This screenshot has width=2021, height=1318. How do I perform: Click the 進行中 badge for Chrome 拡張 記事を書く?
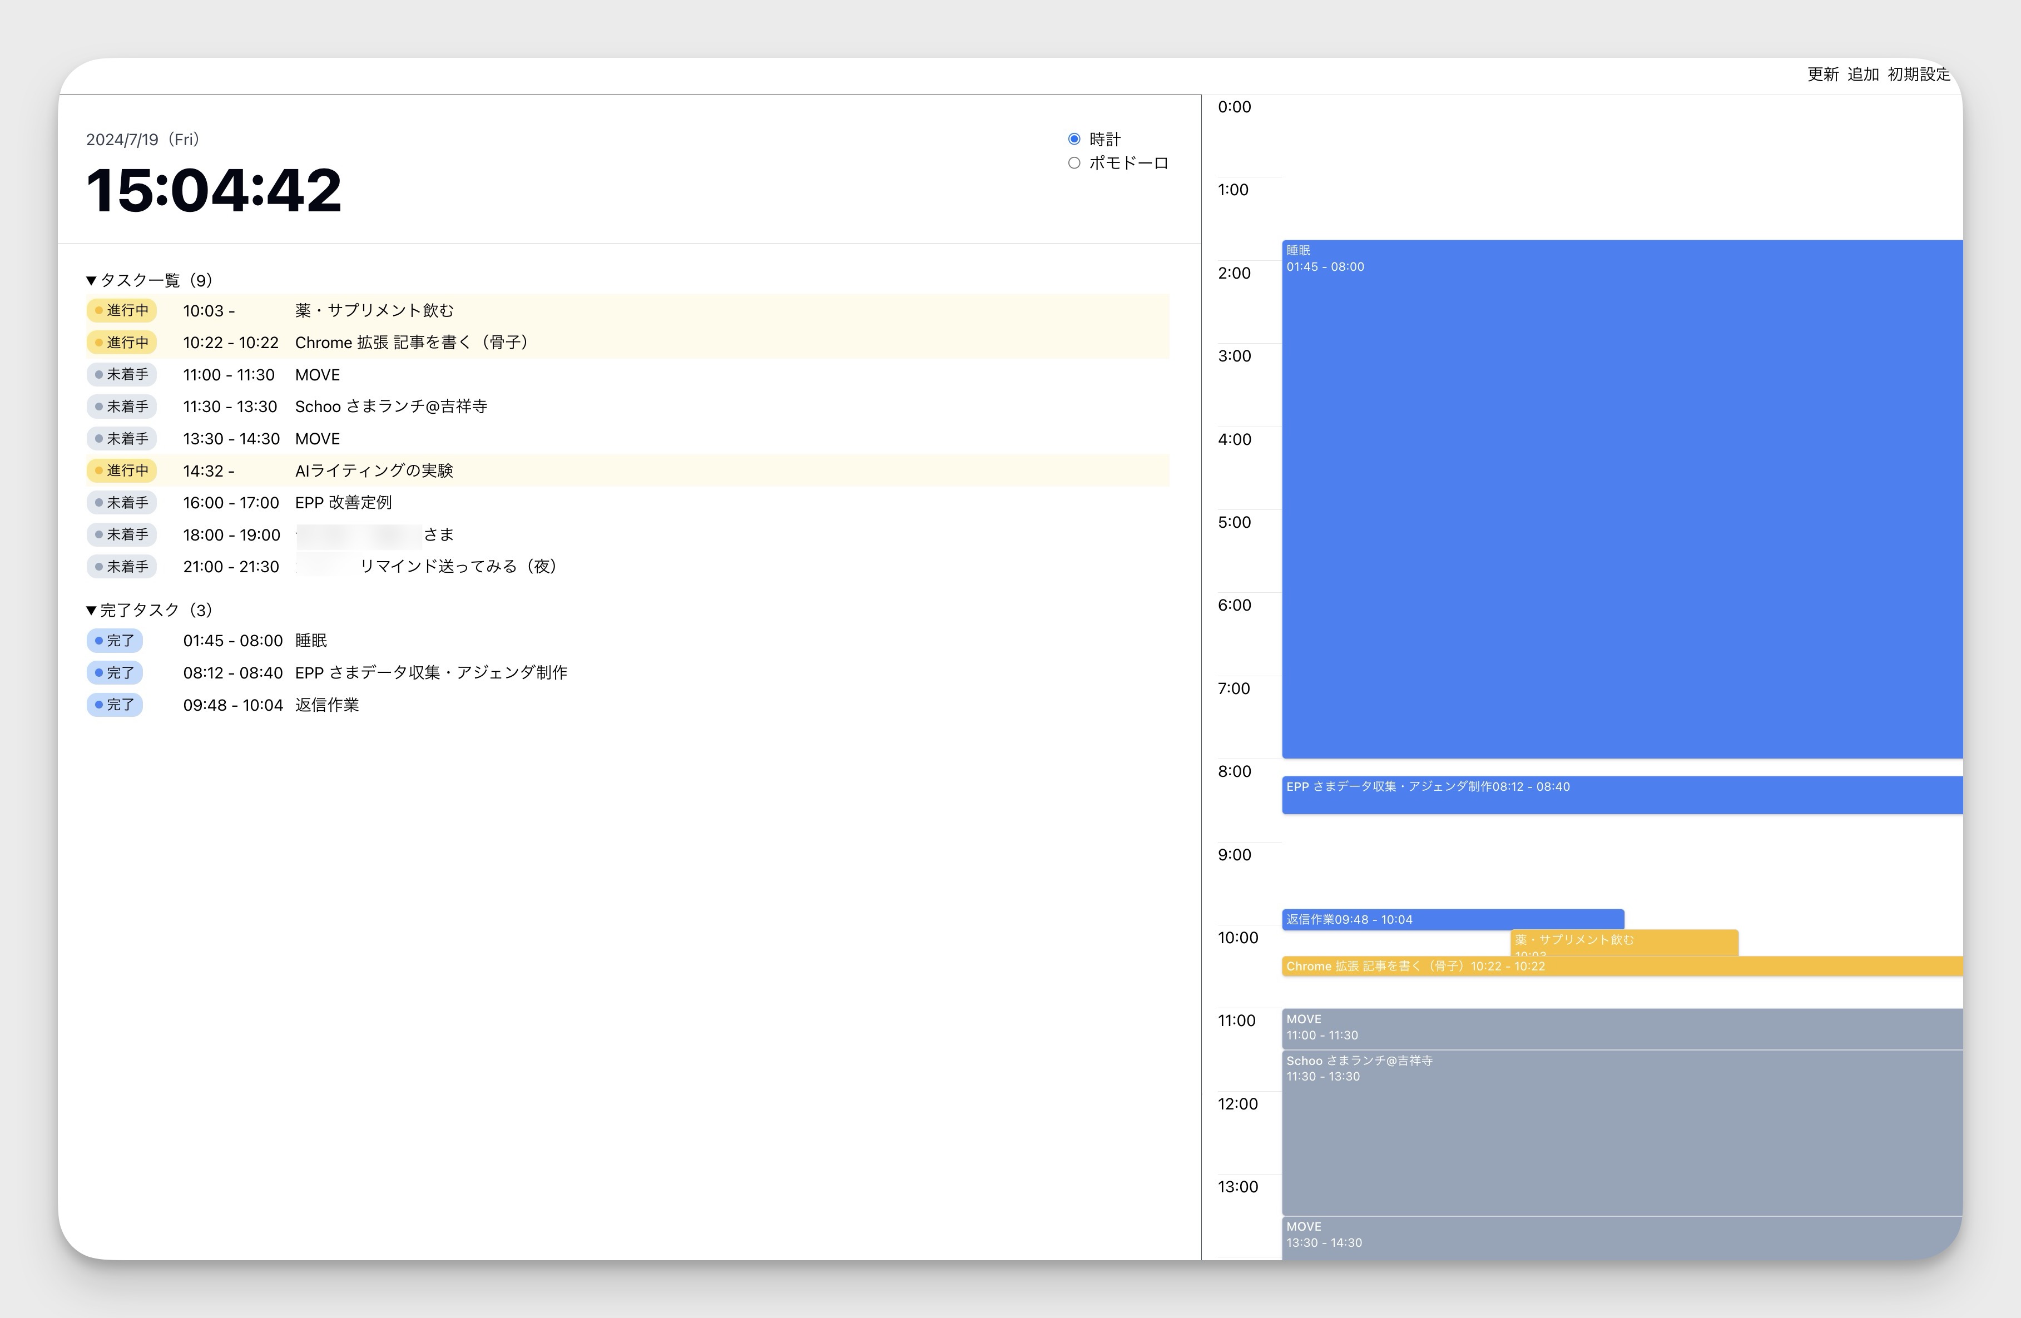click(121, 342)
